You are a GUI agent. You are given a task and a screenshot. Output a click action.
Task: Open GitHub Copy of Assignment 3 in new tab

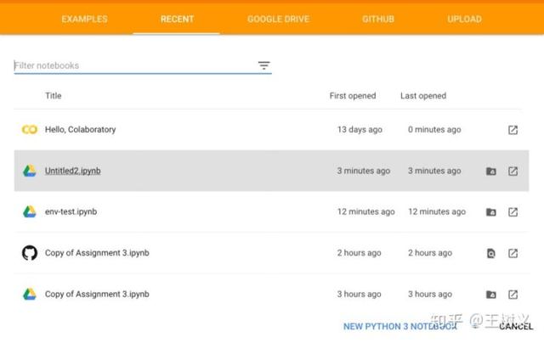513,253
